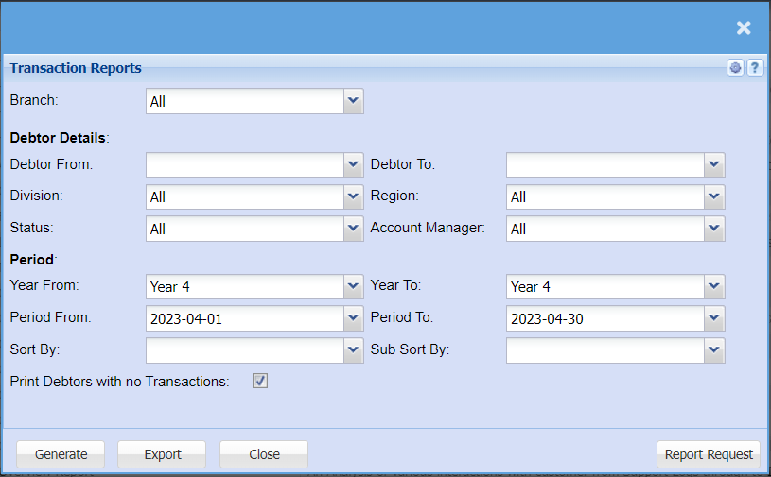Open the Account Manager dropdown
The width and height of the screenshot is (771, 477).
tap(713, 229)
